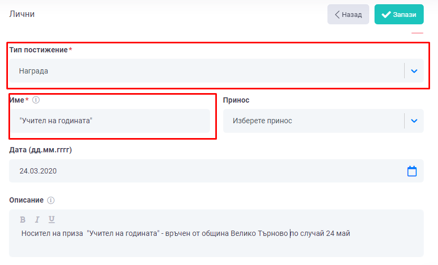Viewport: 438px width, 265px height.
Task: Select the Лични section heading
Action: click(22, 14)
